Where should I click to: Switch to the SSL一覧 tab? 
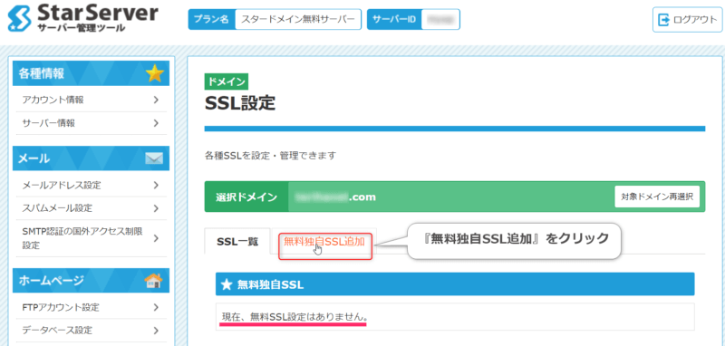point(237,241)
